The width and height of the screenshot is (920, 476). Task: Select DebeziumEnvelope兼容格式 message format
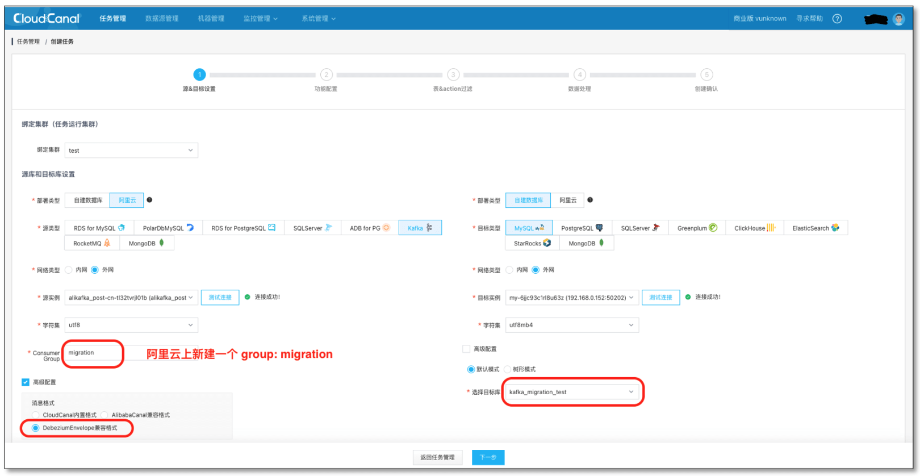tap(36, 428)
